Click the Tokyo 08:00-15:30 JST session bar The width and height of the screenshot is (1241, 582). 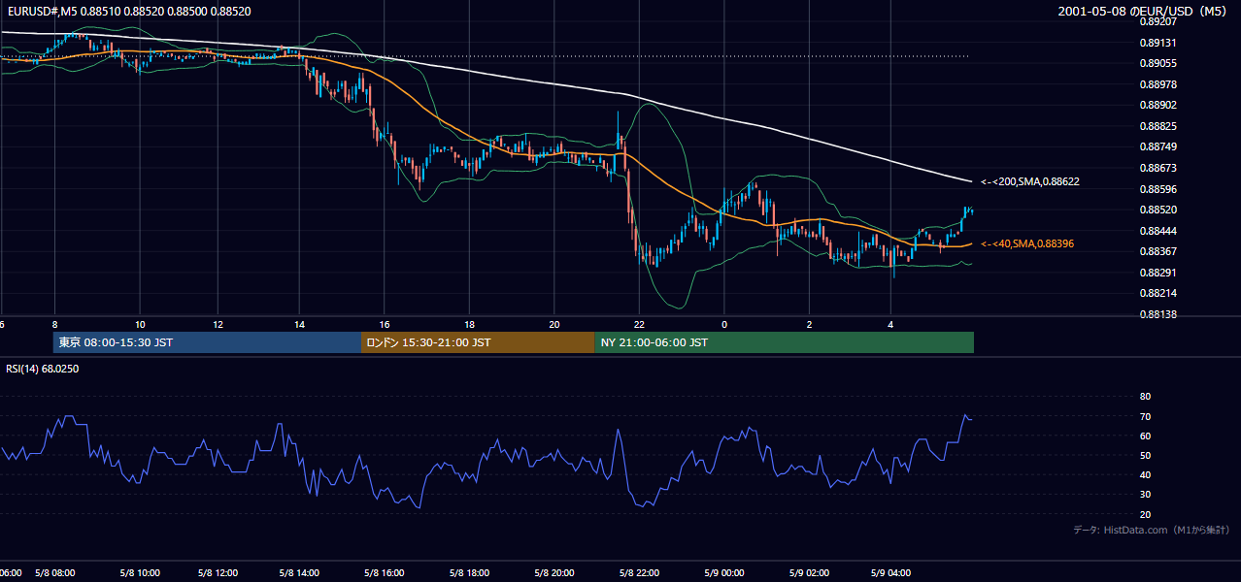click(x=207, y=342)
